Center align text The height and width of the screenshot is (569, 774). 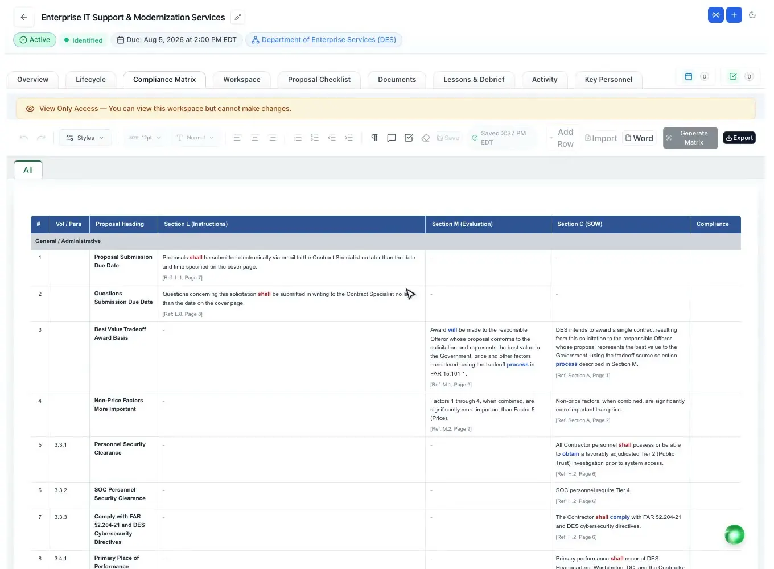pos(255,138)
